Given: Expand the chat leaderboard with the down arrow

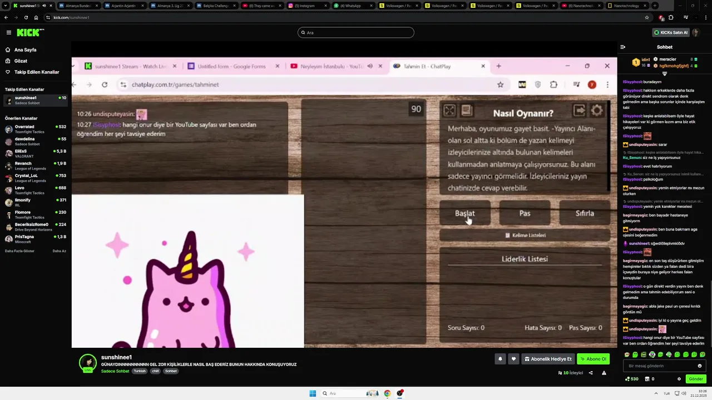Looking at the screenshot, I should pyautogui.click(x=664, y=73).
